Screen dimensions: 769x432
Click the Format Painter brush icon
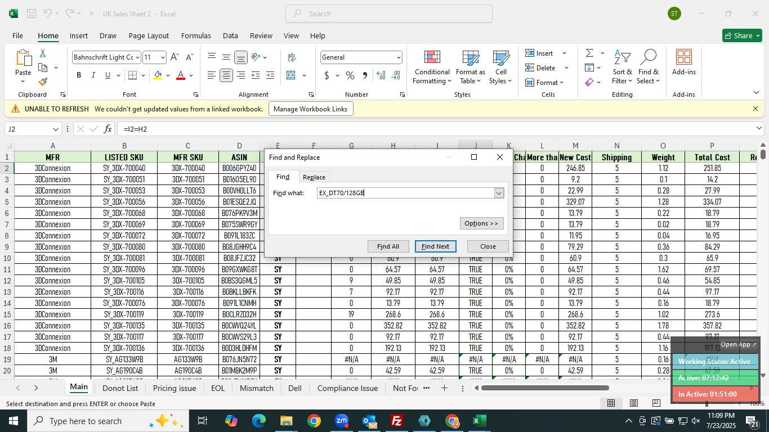(x=43, y=82)
